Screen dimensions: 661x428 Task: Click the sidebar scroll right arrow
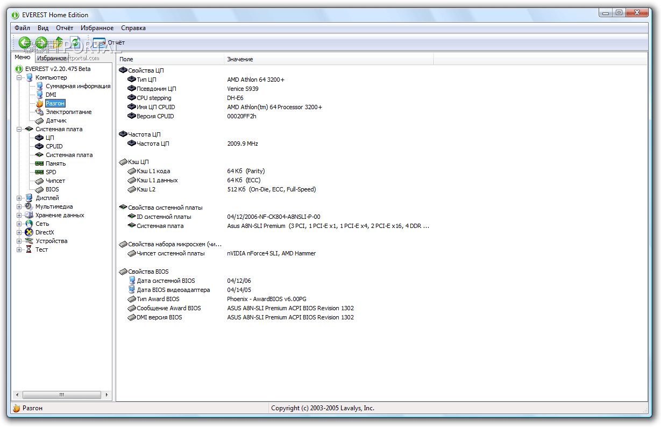(x=107, y=395)
